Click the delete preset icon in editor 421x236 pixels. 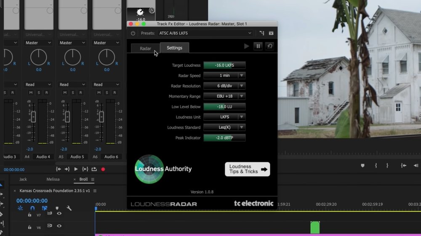click(271, 33)
